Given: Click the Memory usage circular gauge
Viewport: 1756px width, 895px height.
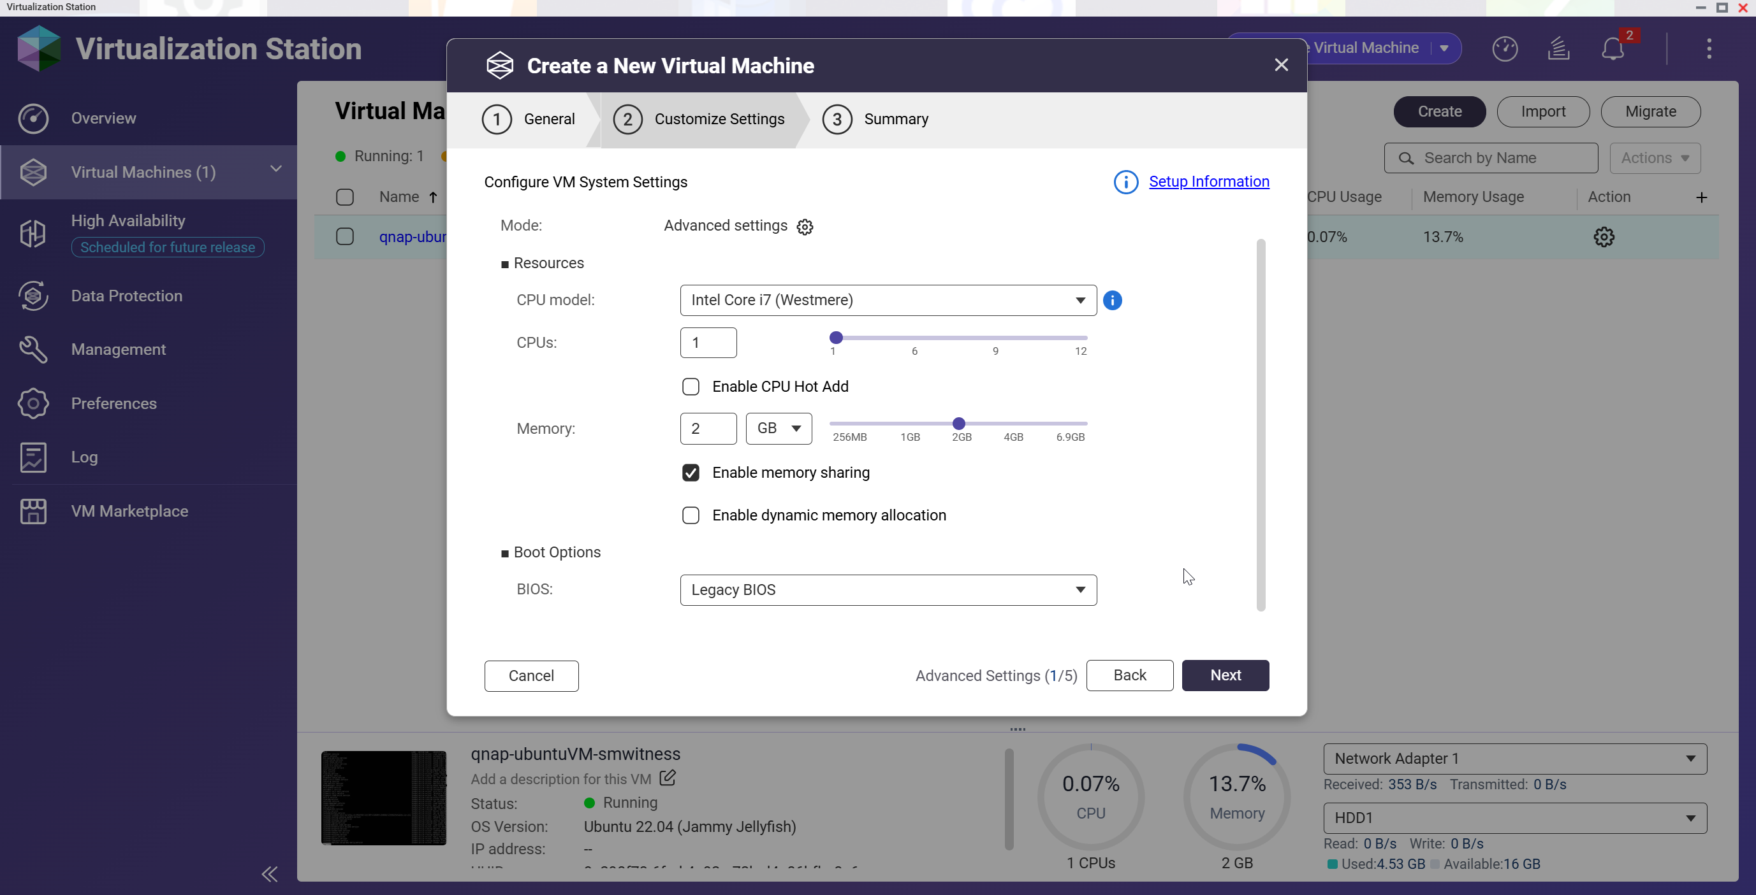Looking at the screenshot, I should pyautogui.click(x=1236, y=797).
